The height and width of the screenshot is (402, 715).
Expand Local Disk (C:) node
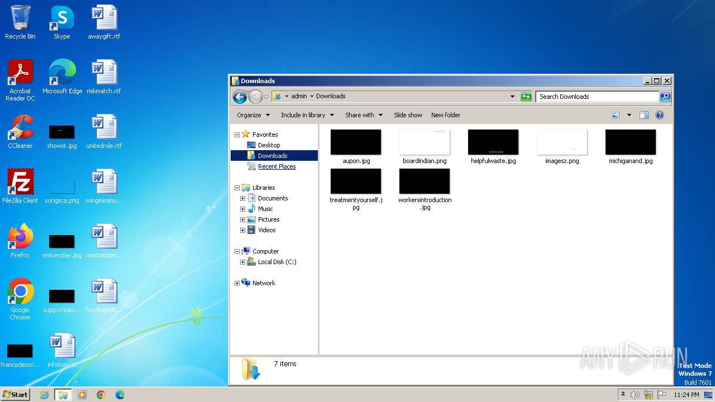(243, 262)
